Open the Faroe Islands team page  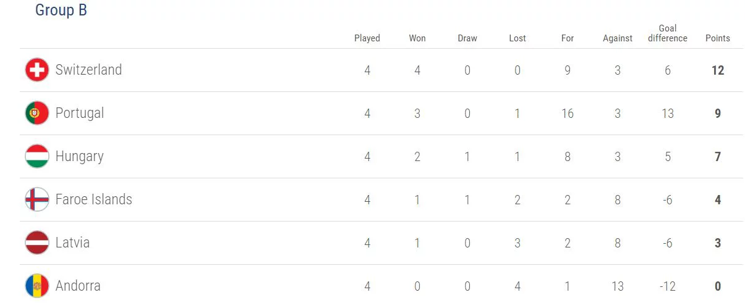pyautogui.click(x=93, y=199)
